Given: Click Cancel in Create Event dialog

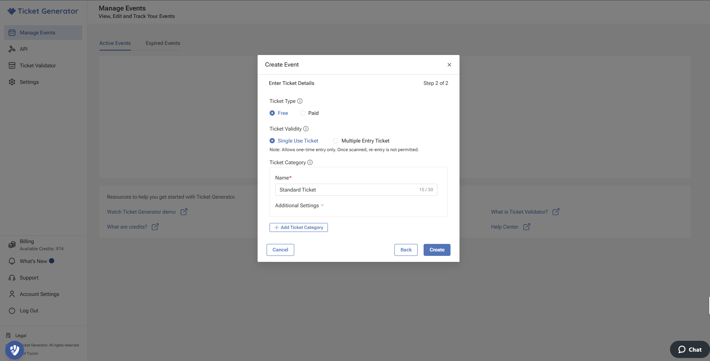Looking at the screenshot, I should point(280,250).
